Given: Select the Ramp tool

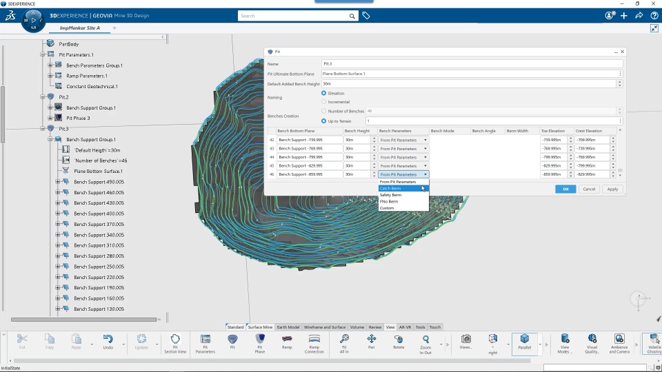Looking at the screenshot, I should [287, 342].
